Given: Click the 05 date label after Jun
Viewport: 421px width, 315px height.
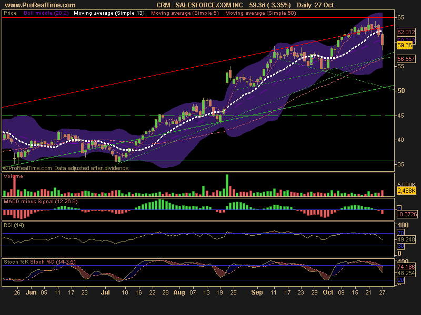Looking at the screenshot, I should tap(44, 292).
